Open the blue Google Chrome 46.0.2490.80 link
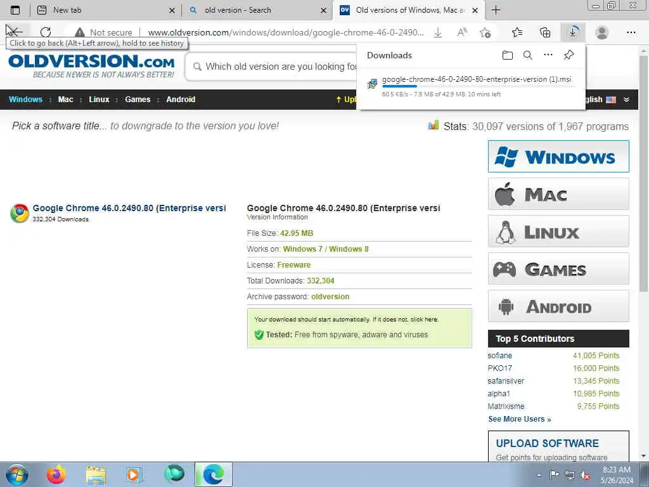 coord(129,208)
